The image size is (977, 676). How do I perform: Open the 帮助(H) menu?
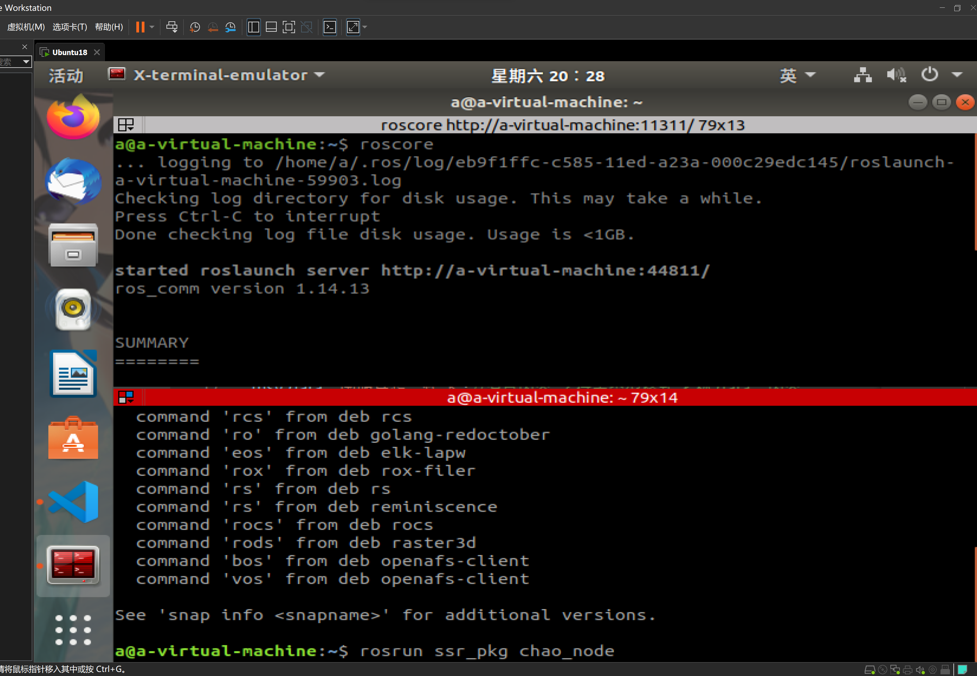click(109, 27)
